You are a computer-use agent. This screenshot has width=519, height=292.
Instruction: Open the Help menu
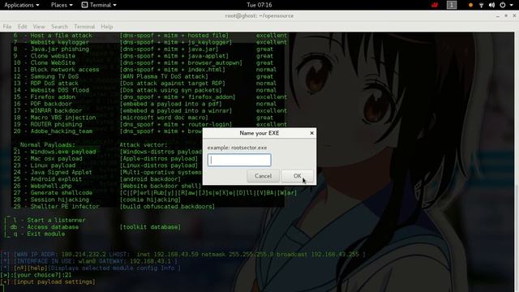[x=106, y=27]
